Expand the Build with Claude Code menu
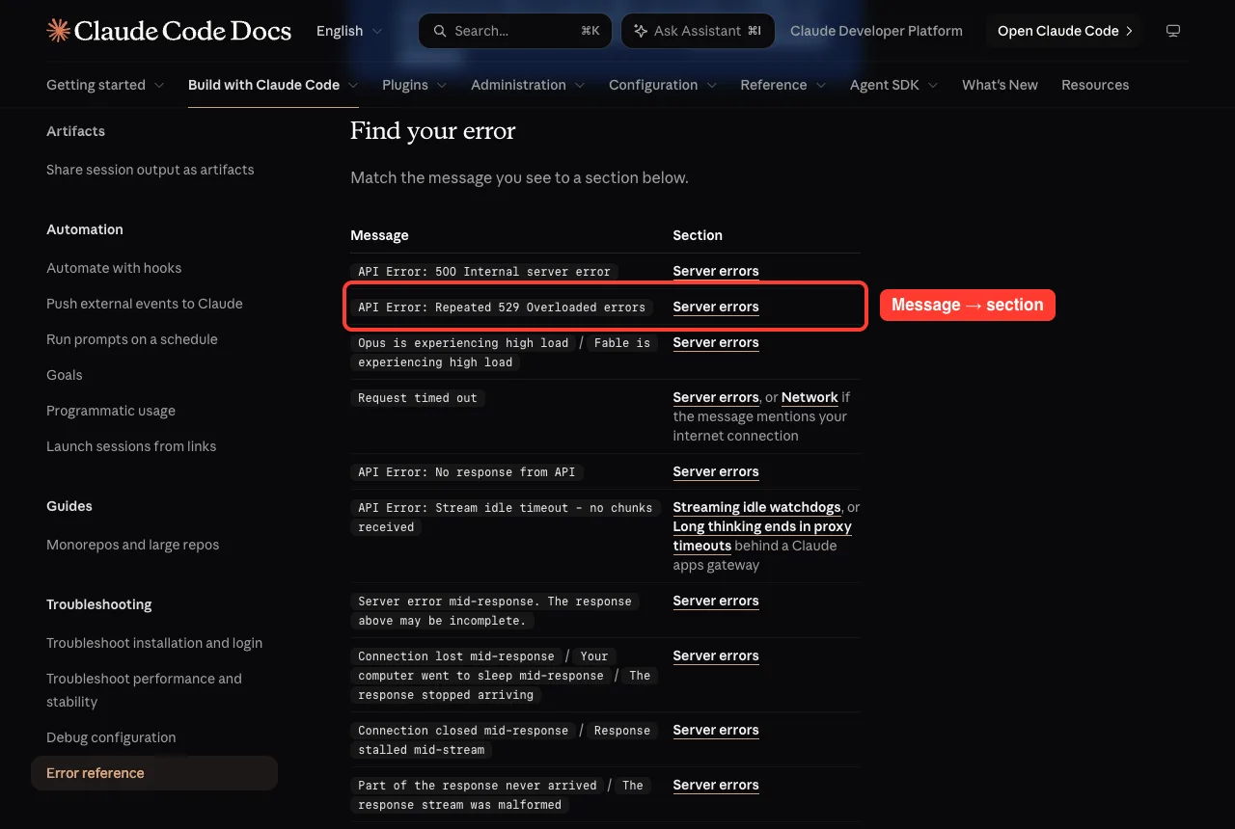 click(273, 85)
